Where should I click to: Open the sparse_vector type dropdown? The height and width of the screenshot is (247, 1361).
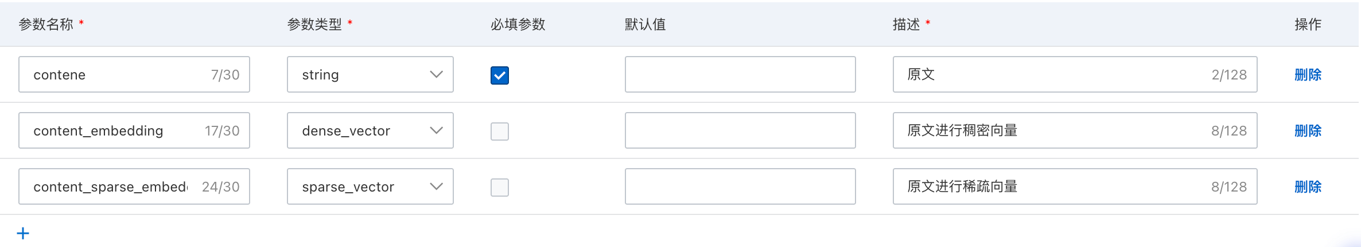pyautogui.click(x=370, y=186)
